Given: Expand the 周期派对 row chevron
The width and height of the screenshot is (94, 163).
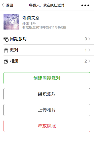Looking at the screenshot, I should [89, 39].
